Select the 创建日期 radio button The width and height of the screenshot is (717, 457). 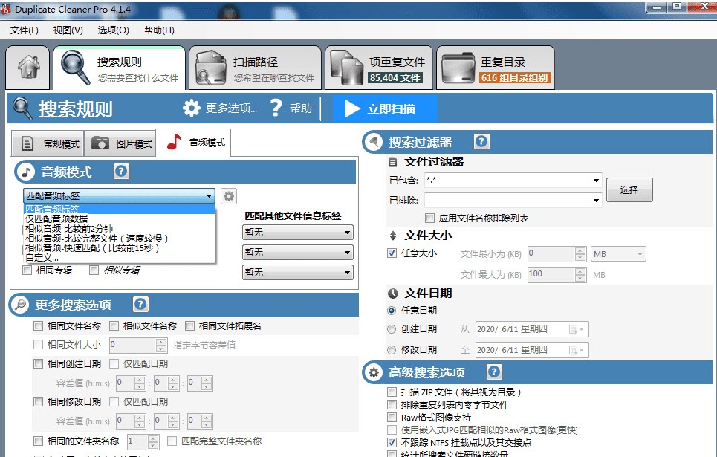(x=391, y=330)
